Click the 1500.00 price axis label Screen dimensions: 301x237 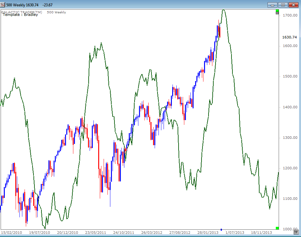coord(290,76)
